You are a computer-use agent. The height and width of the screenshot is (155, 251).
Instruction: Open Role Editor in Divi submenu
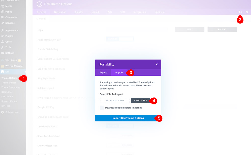[7, 92]
